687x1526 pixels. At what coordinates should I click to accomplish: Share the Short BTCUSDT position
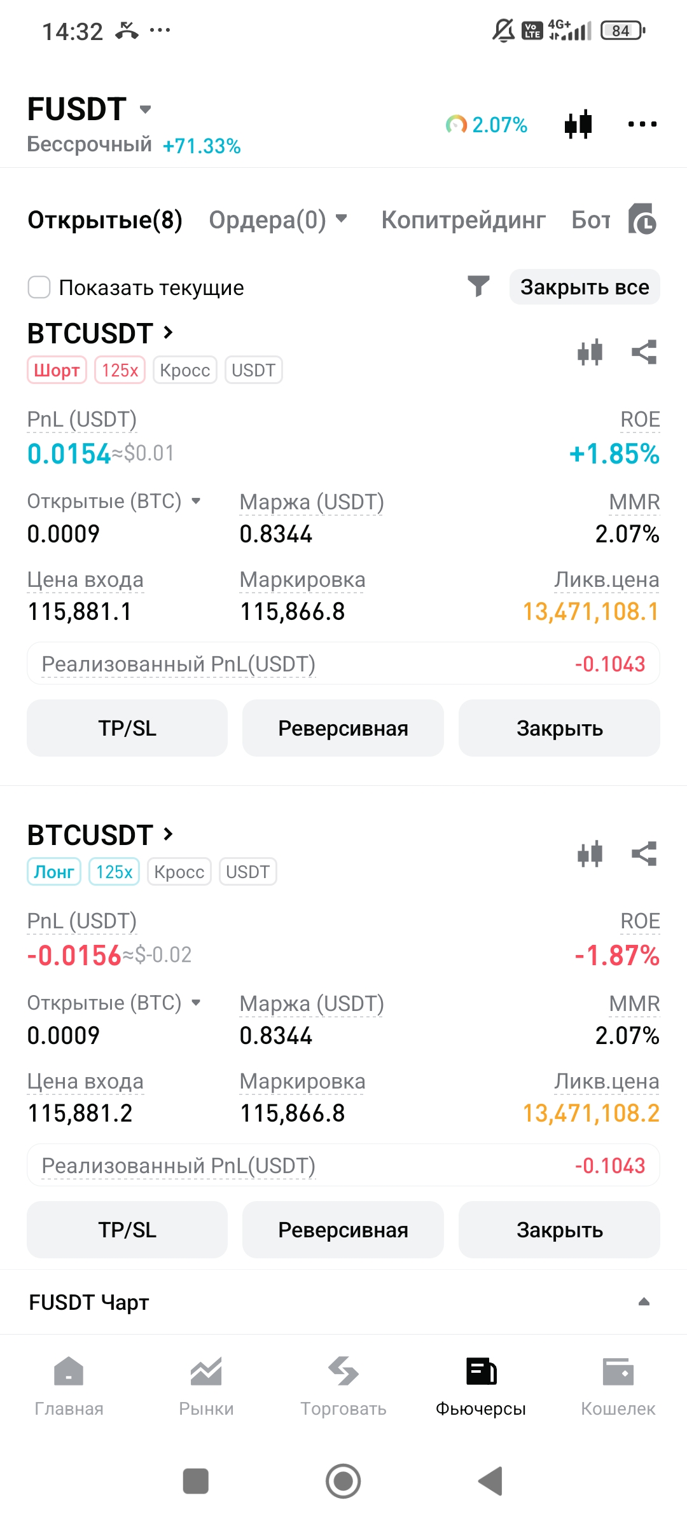(x=644, y=352)
